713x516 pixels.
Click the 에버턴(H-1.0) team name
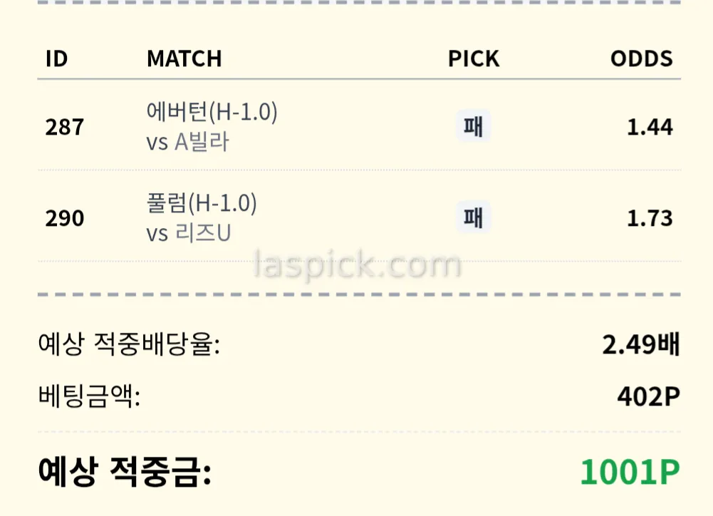pos(212,113)
